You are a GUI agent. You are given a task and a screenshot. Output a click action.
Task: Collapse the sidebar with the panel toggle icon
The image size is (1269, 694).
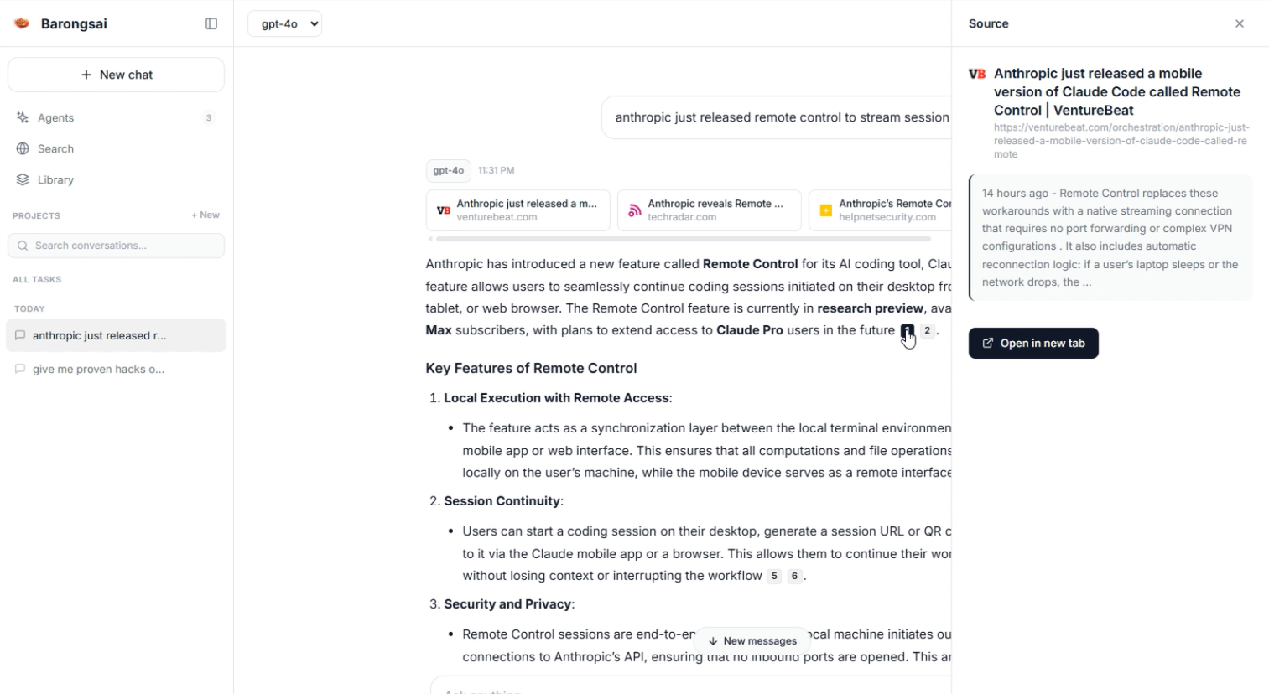211,23
